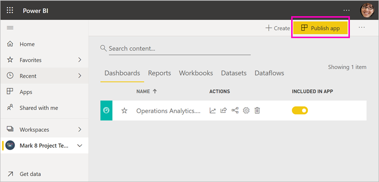Open the app launcher waffle icon
Viewport: 379px width, 182px height.
tap(10, 10)
